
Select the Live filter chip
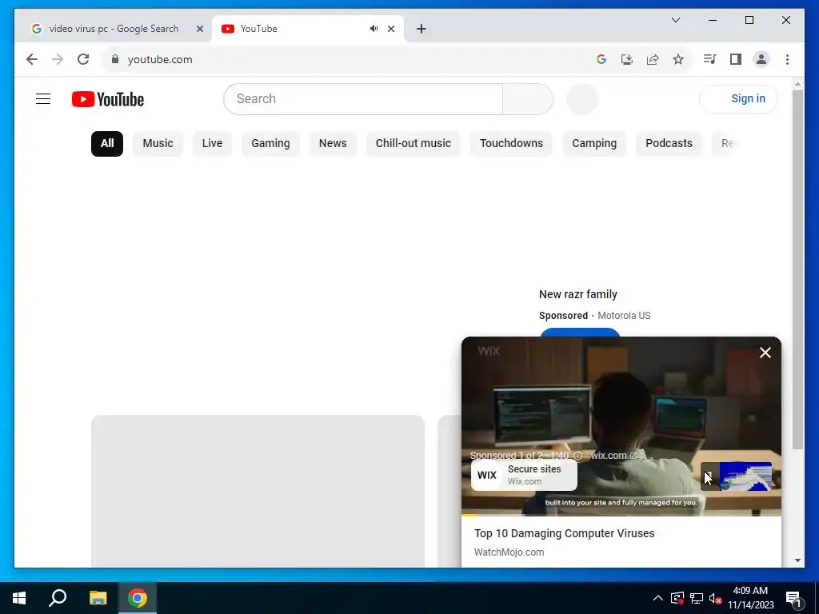[x=212, y=144]
